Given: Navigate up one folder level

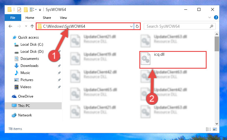Looking at the screenshot, I should (x=32, y=26).
